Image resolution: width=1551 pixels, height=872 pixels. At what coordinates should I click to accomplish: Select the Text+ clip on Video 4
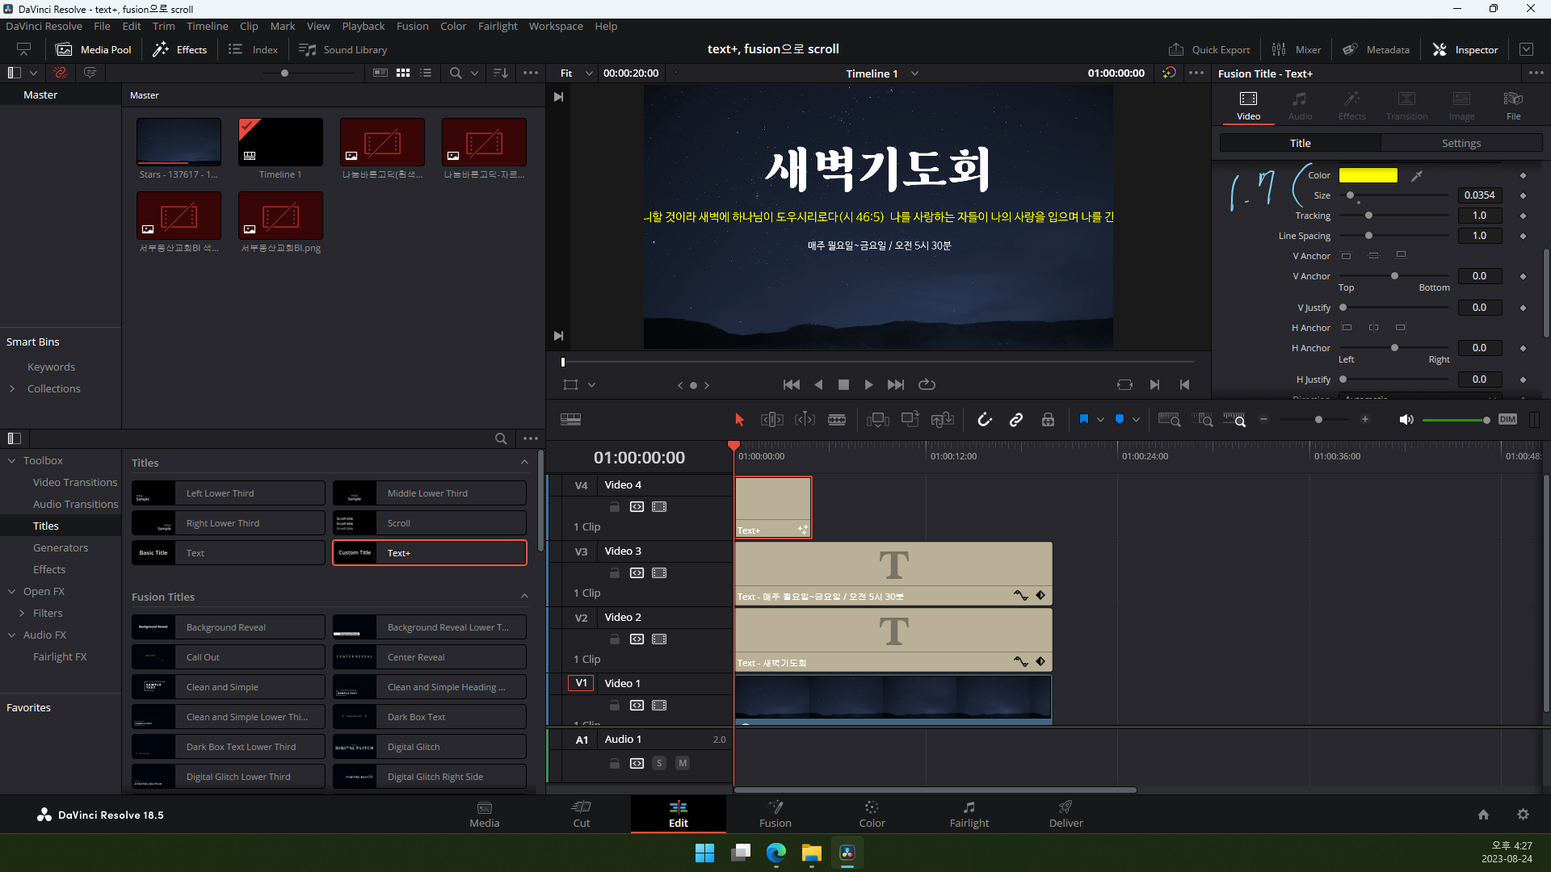pyautogui.click(x=773, y=507)
